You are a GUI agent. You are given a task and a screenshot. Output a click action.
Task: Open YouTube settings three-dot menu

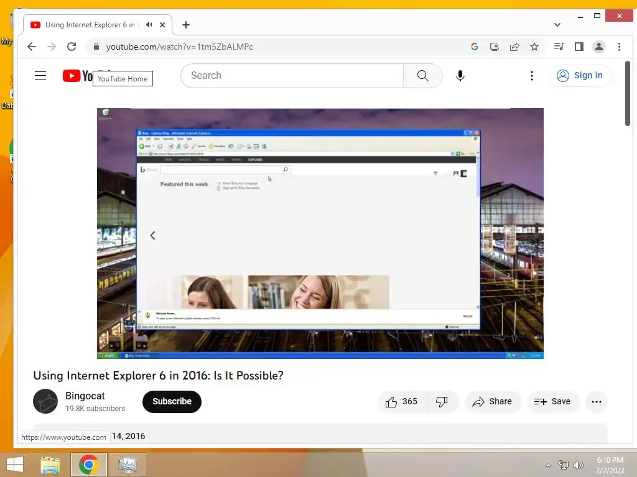[531, 76]
